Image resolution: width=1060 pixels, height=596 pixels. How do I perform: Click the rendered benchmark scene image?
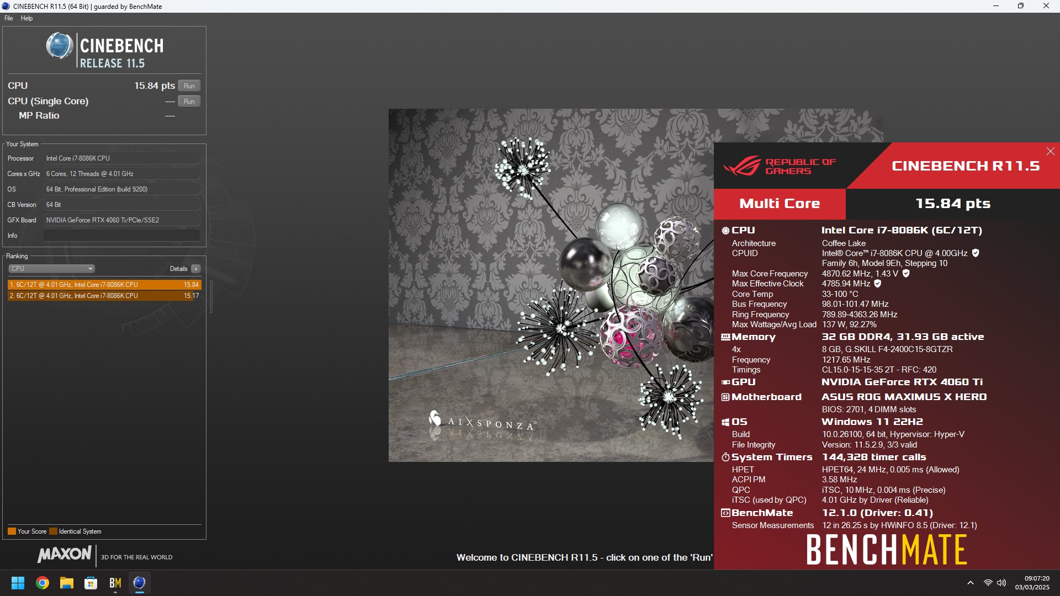coord(551,285)
